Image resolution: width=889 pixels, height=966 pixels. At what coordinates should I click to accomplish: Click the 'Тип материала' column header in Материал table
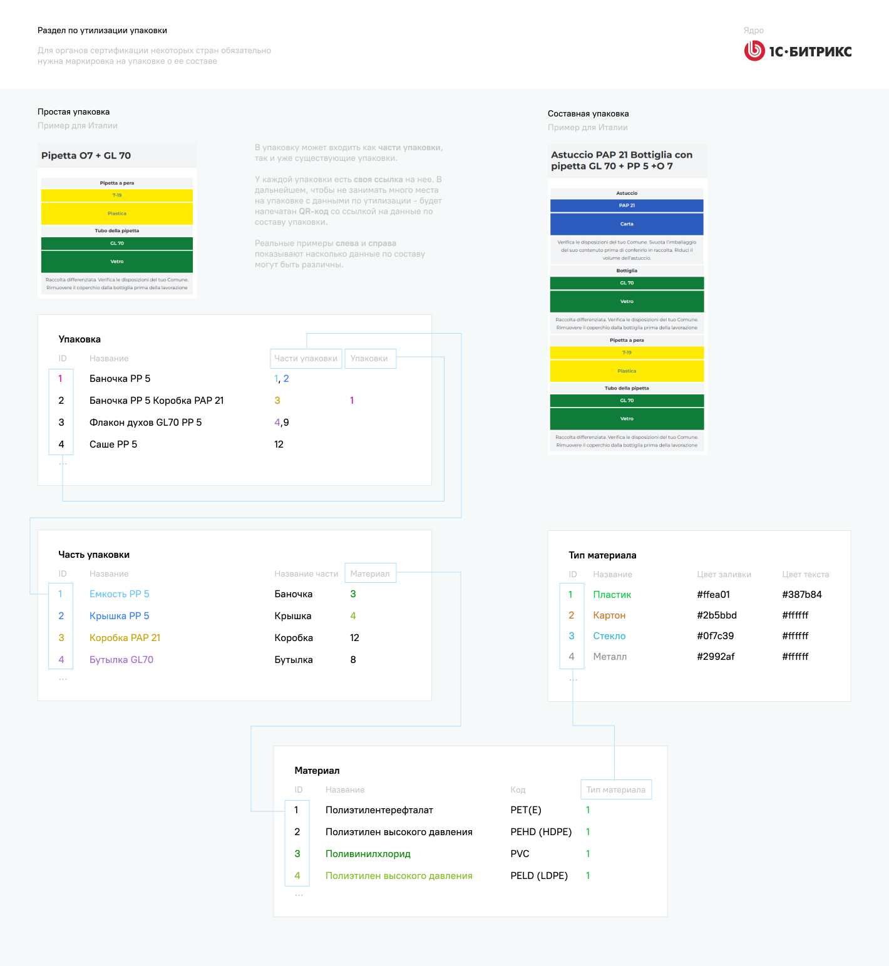(x=615, y=790)
